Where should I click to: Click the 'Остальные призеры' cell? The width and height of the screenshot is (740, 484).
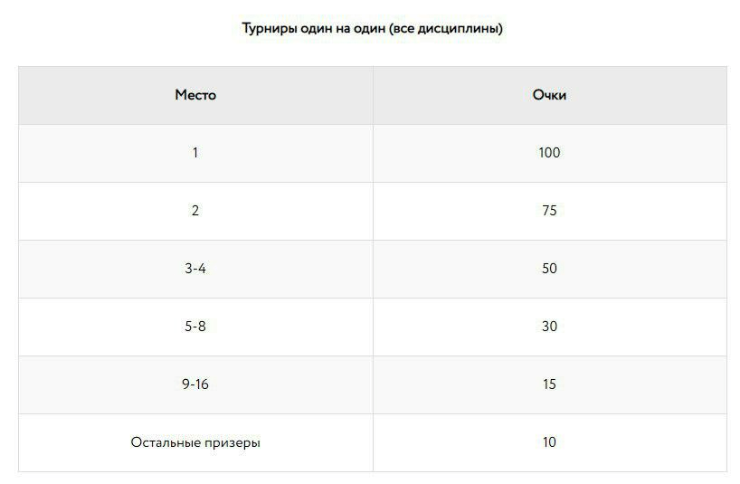pyautogui.click(x=195, y=442)
